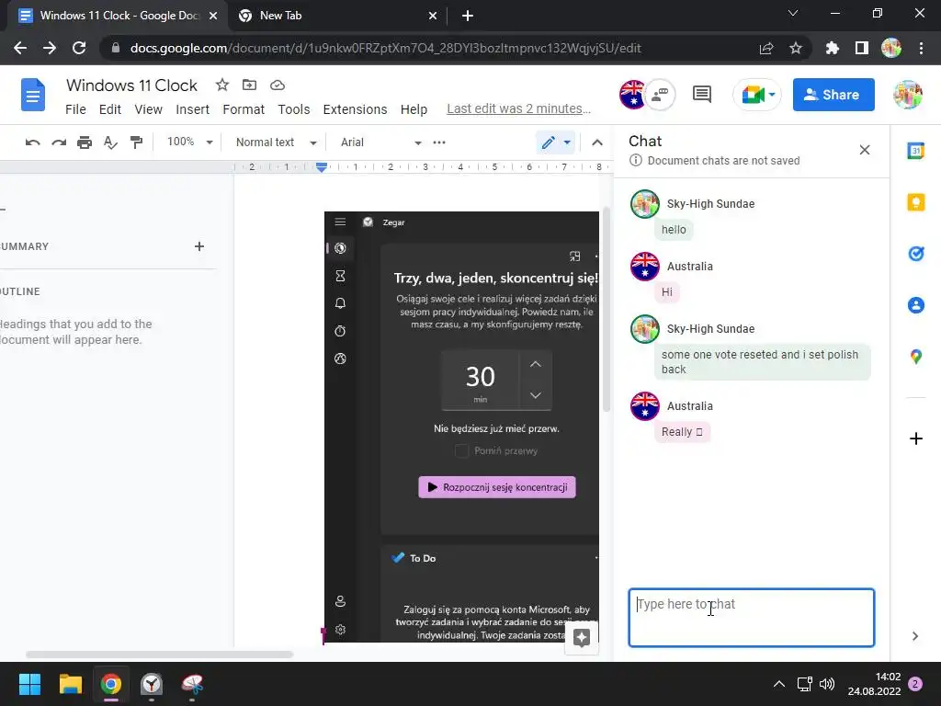Click the Windows 11 Clock title field
Image resolution: width=941 pixels, height=706 pixels.
(131, 85)
